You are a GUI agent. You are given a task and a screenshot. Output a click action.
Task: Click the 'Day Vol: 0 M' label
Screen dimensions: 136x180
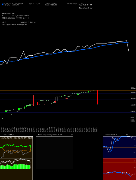[85, 8]
